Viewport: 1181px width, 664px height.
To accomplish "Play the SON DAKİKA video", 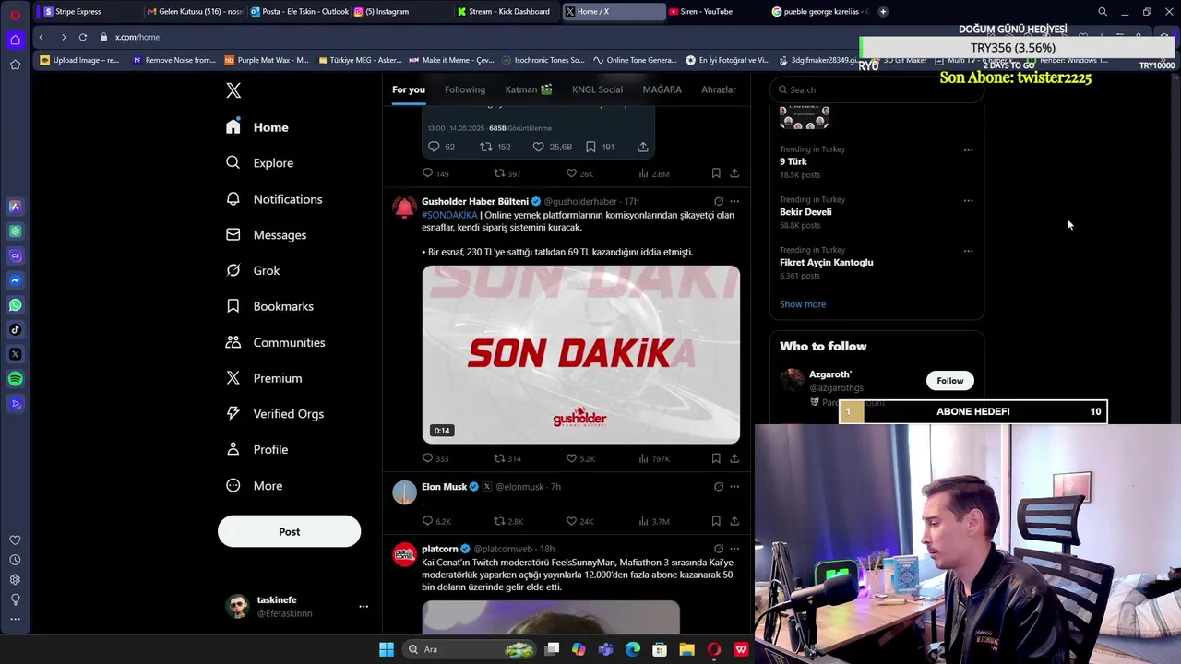I will point(581,354).
